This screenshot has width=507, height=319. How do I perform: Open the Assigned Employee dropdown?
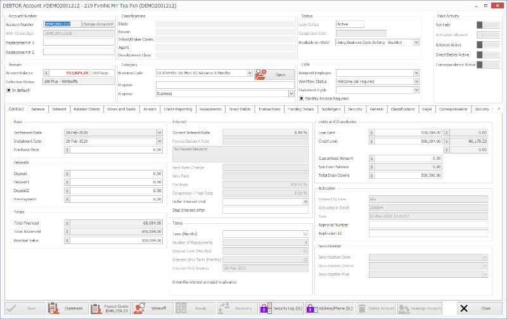416,73
